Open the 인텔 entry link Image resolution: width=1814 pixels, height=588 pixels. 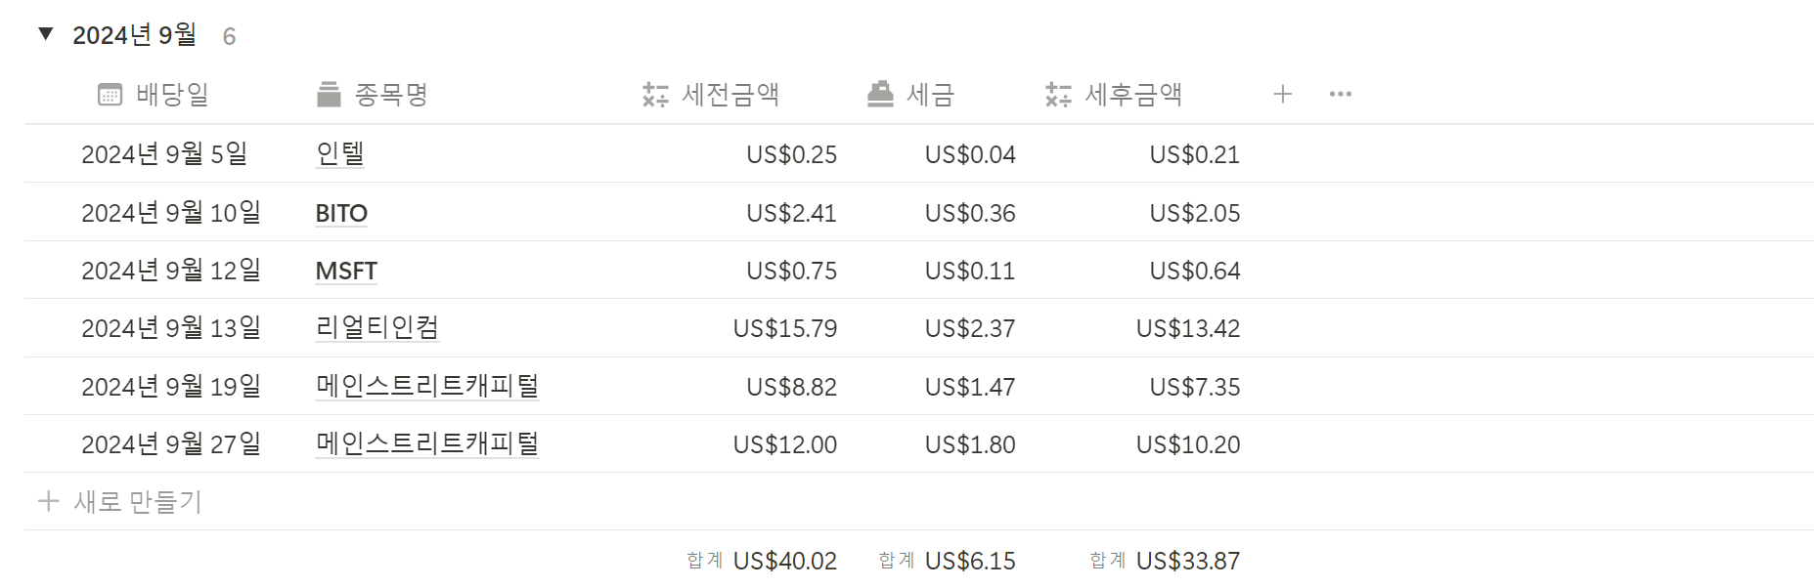(x=339, y=153)
